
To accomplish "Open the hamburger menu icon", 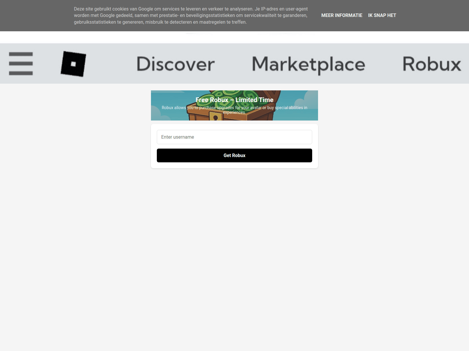I will 21,63.
